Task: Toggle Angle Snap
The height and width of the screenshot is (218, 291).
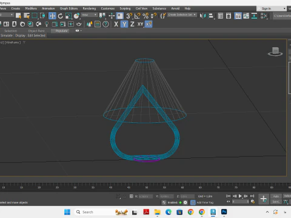Action: click(x=138, y=16)
